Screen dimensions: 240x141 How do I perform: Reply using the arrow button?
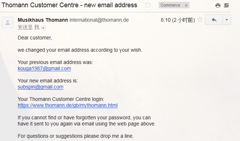coord(214,20)
